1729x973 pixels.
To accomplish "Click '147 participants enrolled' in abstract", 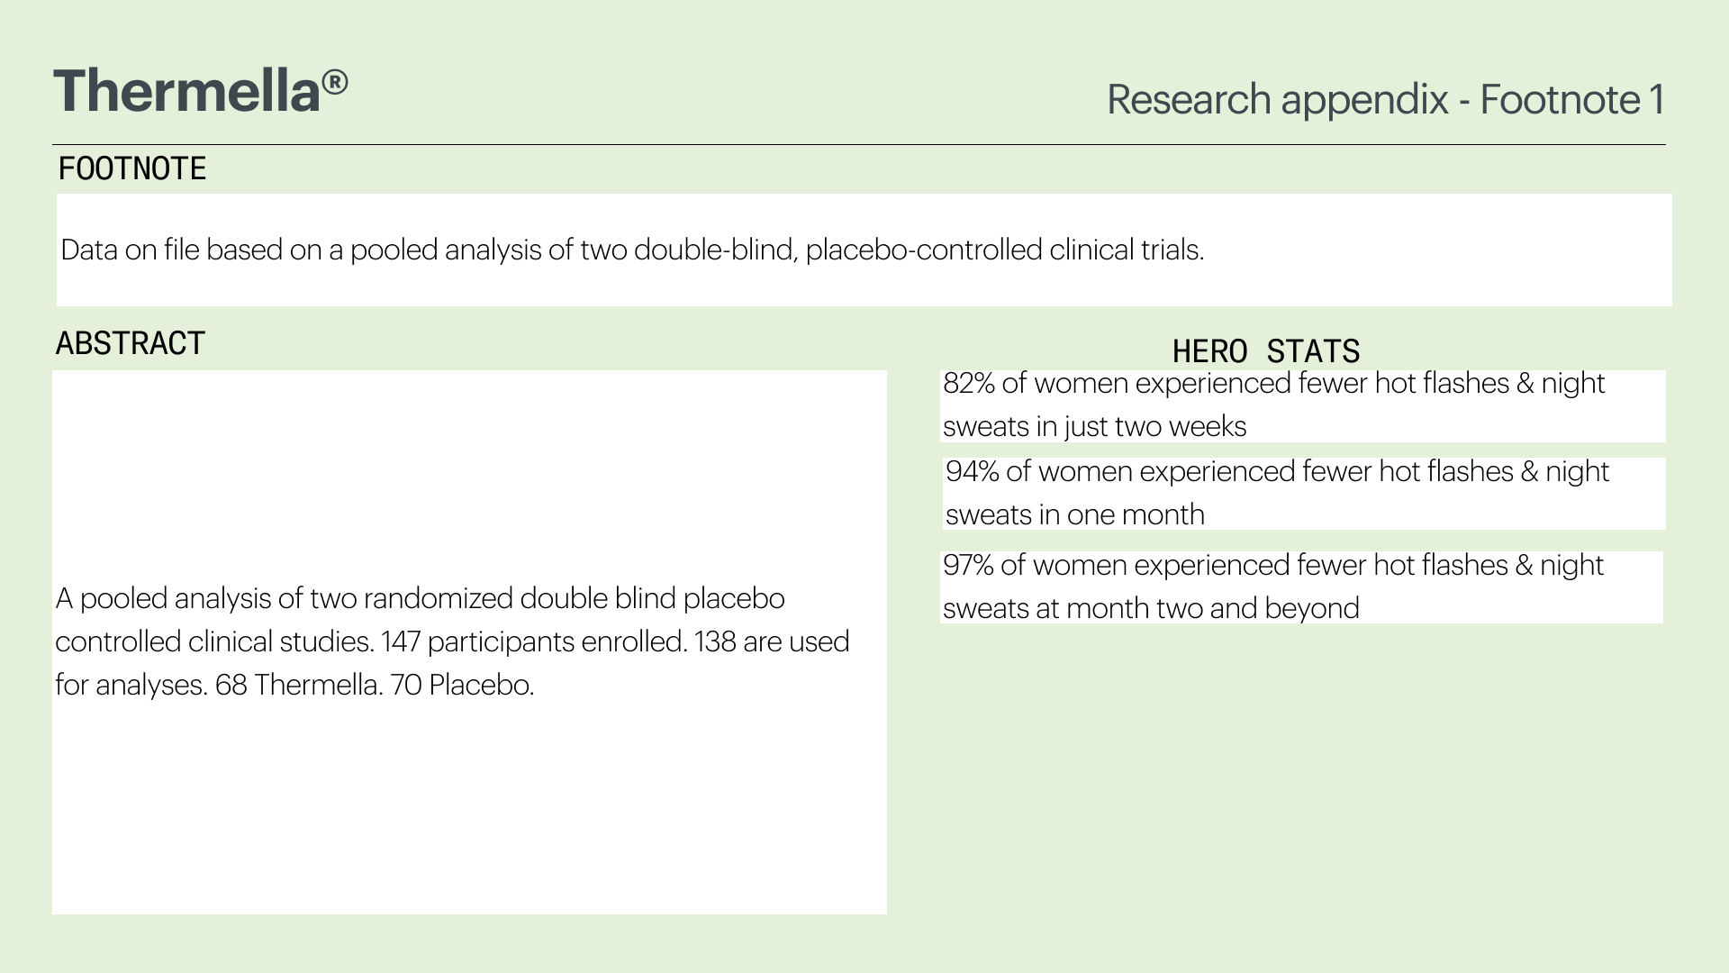I will (x=534, y=641).
